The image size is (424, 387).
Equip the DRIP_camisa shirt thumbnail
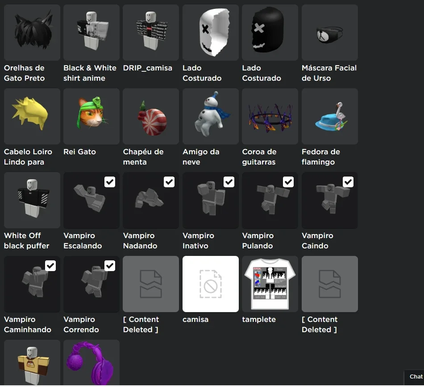tap(151, 33)
